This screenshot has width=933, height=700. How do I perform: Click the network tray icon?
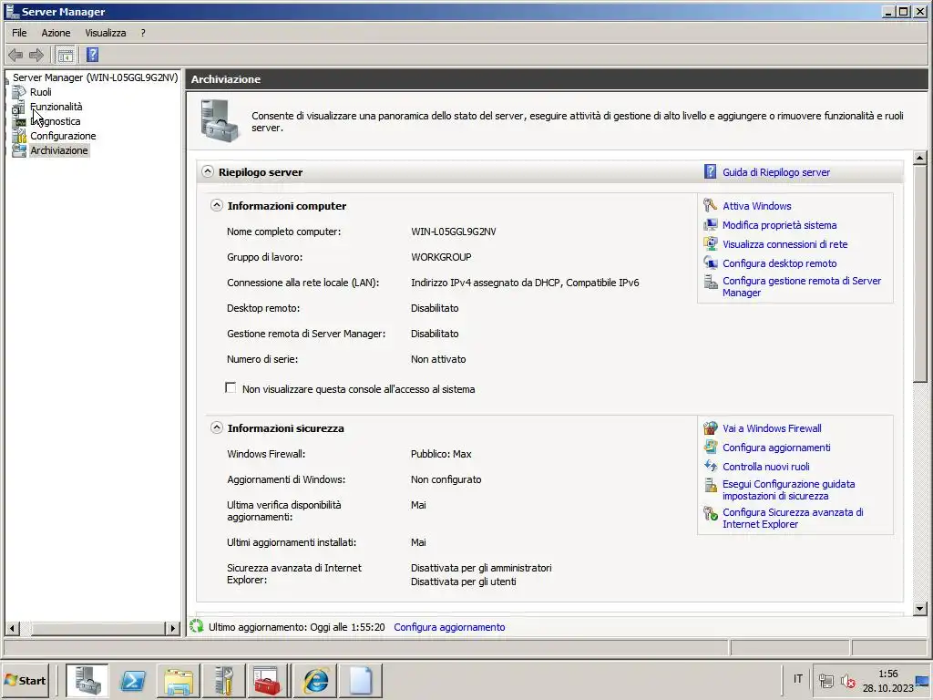825,680
